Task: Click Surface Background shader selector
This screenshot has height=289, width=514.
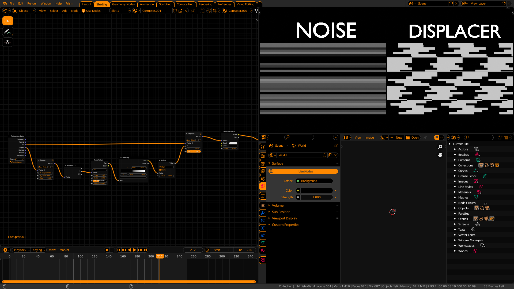Action: click(314, 181)
